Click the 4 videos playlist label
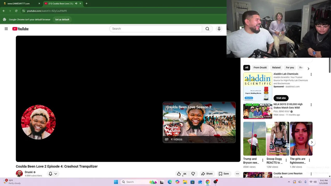The height and width of the screenshot is (186, 331). [176, 139]
